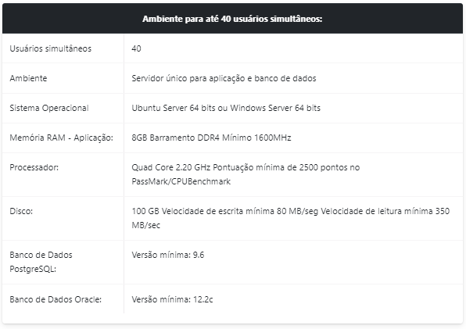The image size is (466, 329).
Task: Click the value '40' in the first row
Action: (136, 48)
